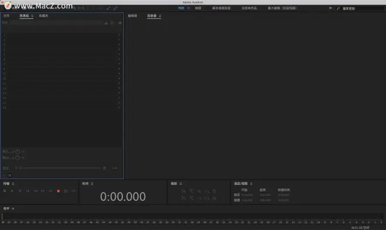386x230 pixels.
Task: Click the Stop button in transport panel
Action: point(5,191)
